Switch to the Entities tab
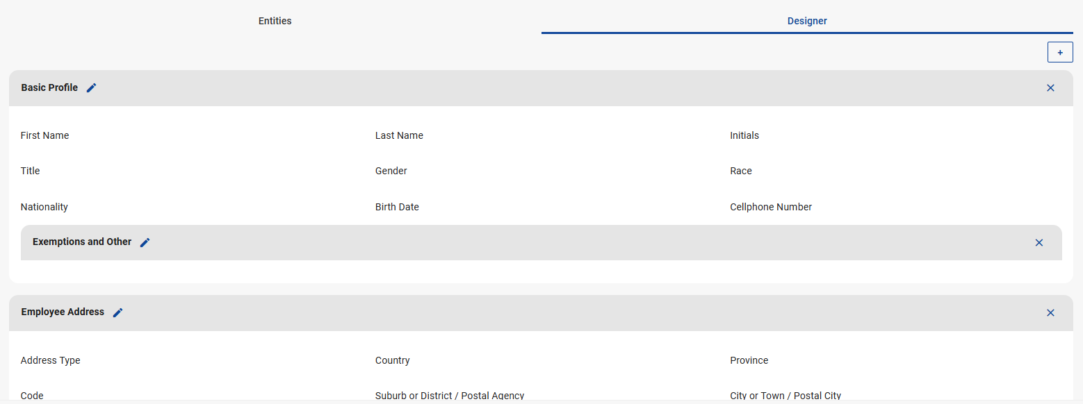The height and width of the screenshot is (404, 1083). pos(275,21)
